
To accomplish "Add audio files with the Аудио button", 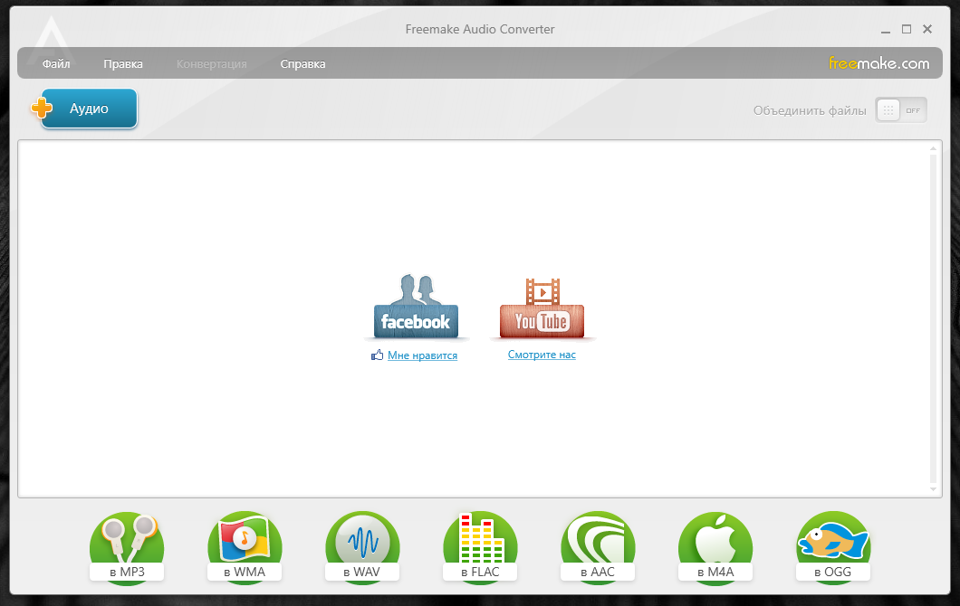I will (84, 109).
